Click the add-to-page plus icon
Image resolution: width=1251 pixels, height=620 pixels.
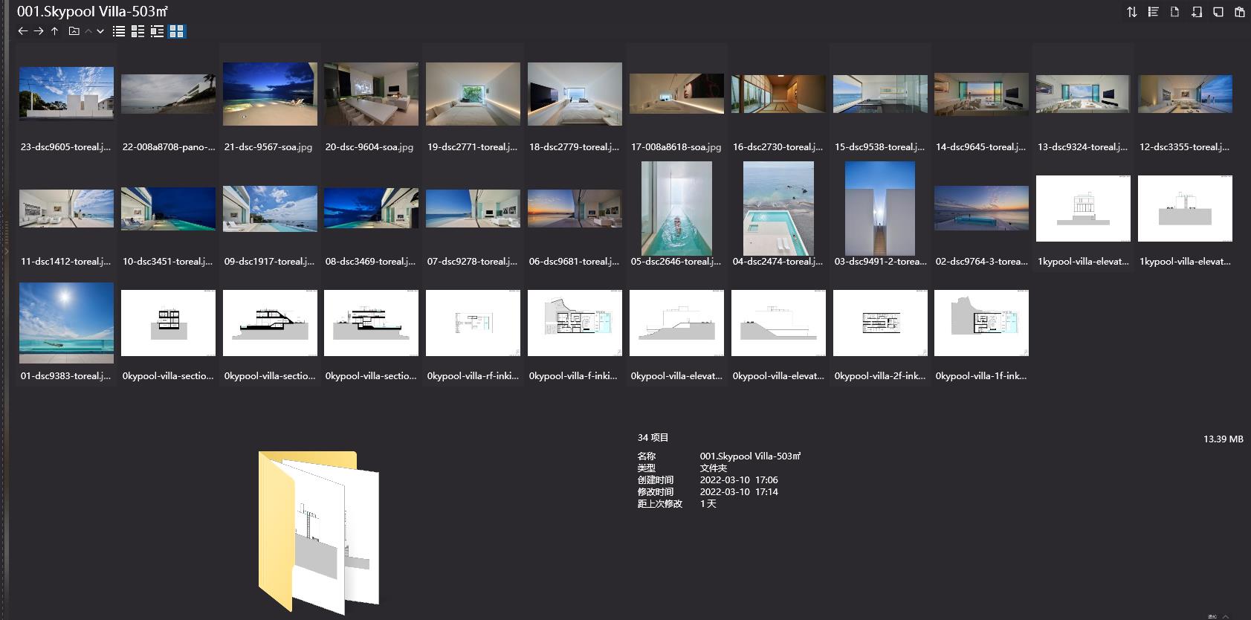click(1196, 12)
